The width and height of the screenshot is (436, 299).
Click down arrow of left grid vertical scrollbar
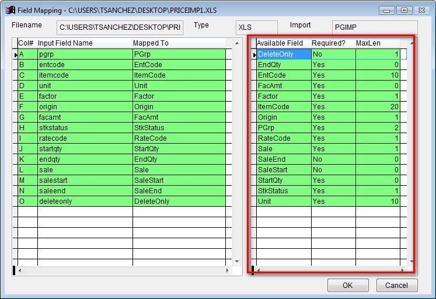coord(237,262)
